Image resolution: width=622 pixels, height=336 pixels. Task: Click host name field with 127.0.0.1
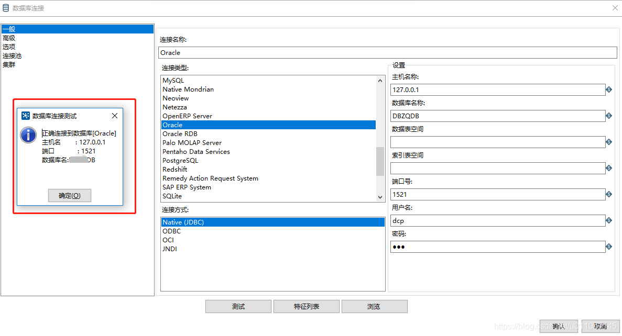point(498,89)
